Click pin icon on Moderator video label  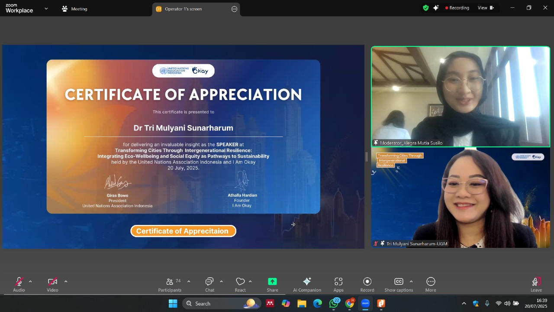coord(376,143)
